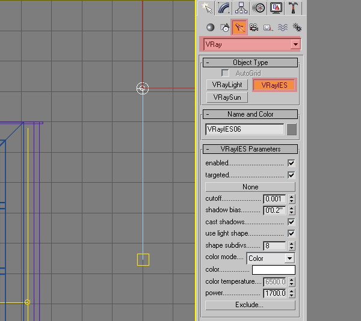Screen dimensions: 361x321
Task: Select the Shapes category icon
Action: pyautogui.click(x=224, y=28)
